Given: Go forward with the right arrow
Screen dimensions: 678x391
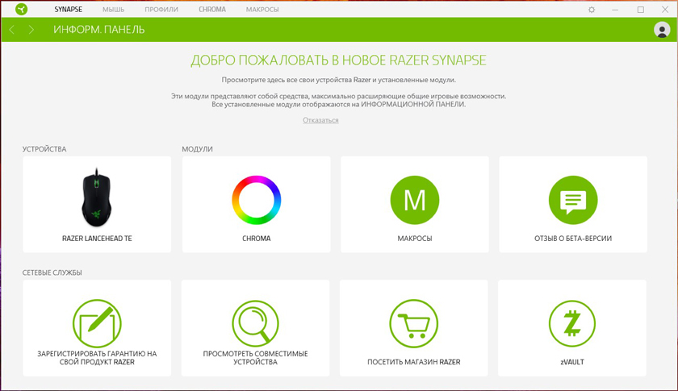Looking at the screenshot, I should click(x=31, y=30).
